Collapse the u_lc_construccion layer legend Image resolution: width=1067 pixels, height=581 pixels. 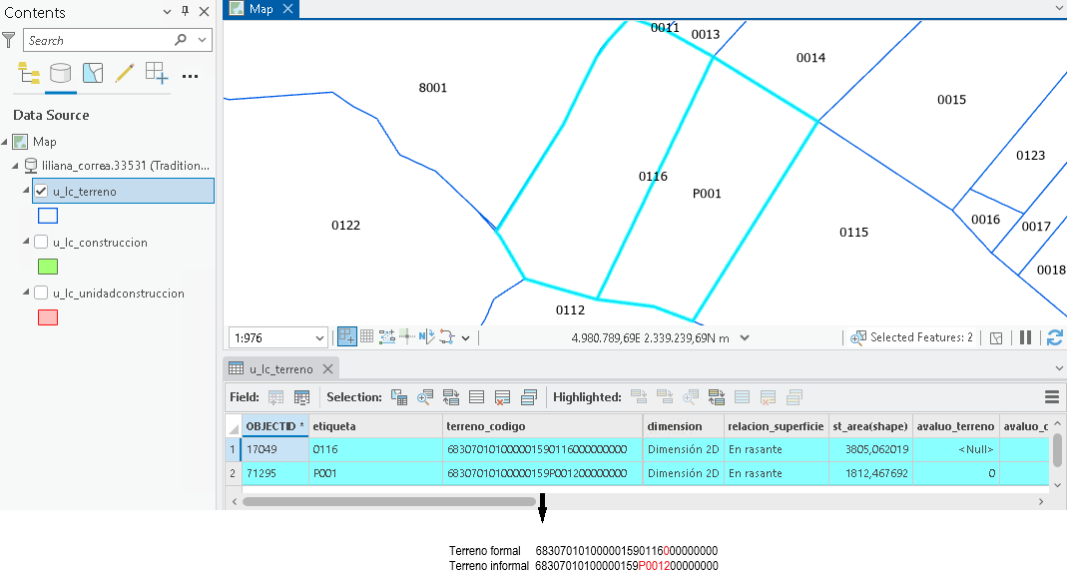tap(26, 242)
